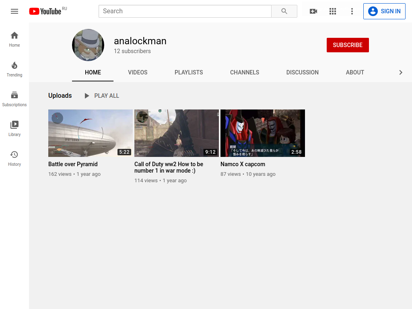Subscribe to the analockman channel
The width and height of the screenshot is (412, 309).
(348, 45)
